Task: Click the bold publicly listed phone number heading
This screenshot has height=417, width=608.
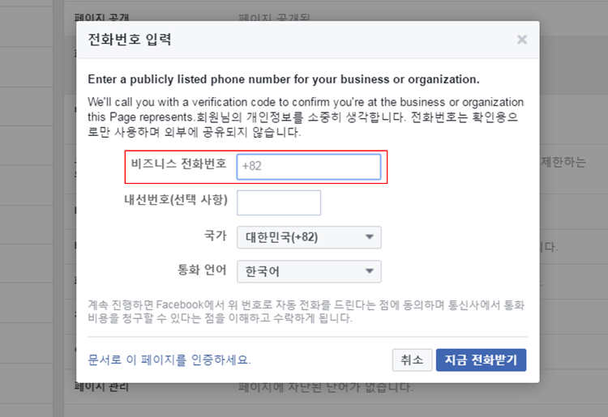Action: point(284,79)
